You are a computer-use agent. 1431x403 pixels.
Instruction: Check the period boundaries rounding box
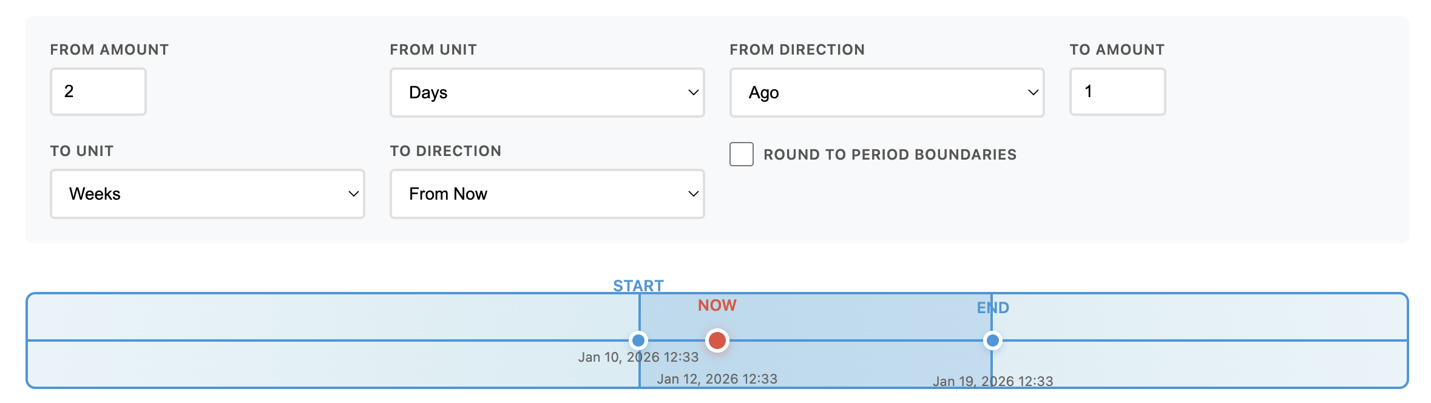[x=740, y=154]
